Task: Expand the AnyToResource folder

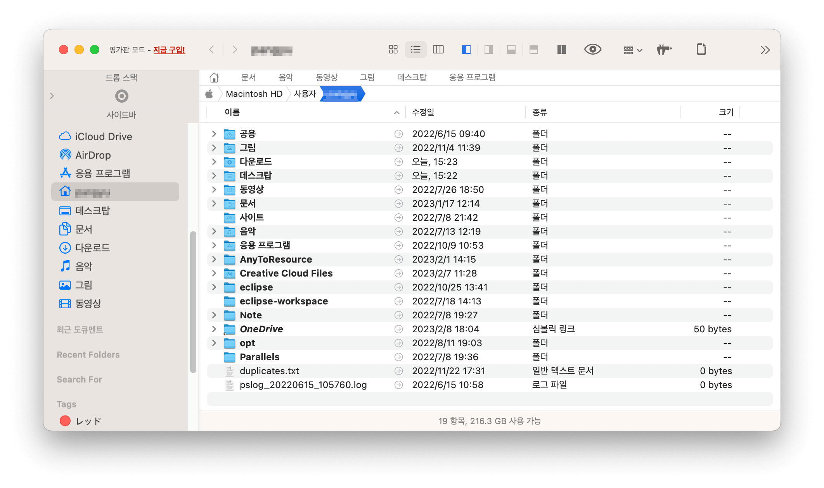Action: (214, 259)
